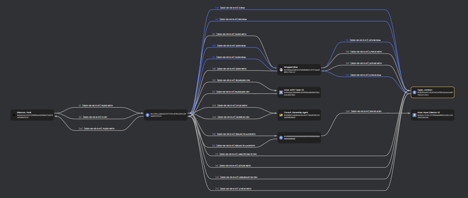
Task: Select the Aave Collector address 0x464c71f6c2f7
Action: pos(435,116)
